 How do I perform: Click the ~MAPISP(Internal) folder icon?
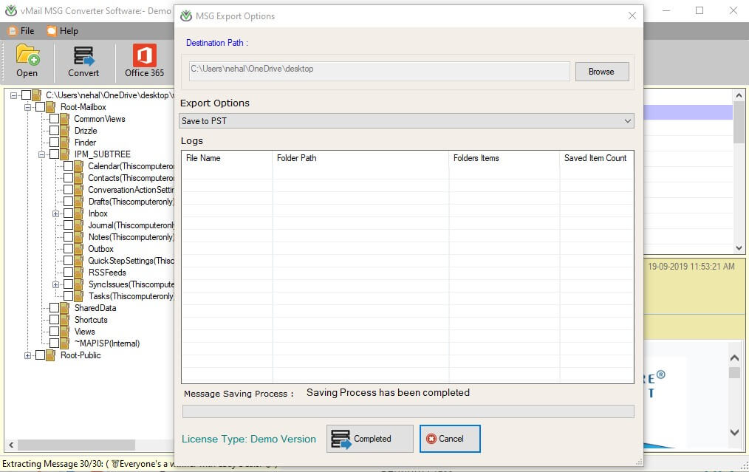[x=65, y=343]
